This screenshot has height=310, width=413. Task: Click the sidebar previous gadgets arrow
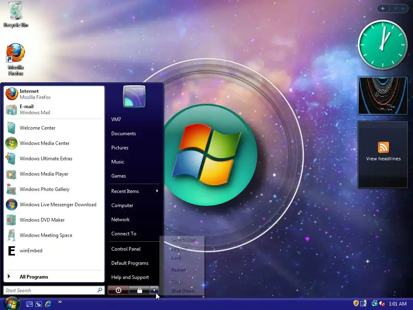[395, 8]
